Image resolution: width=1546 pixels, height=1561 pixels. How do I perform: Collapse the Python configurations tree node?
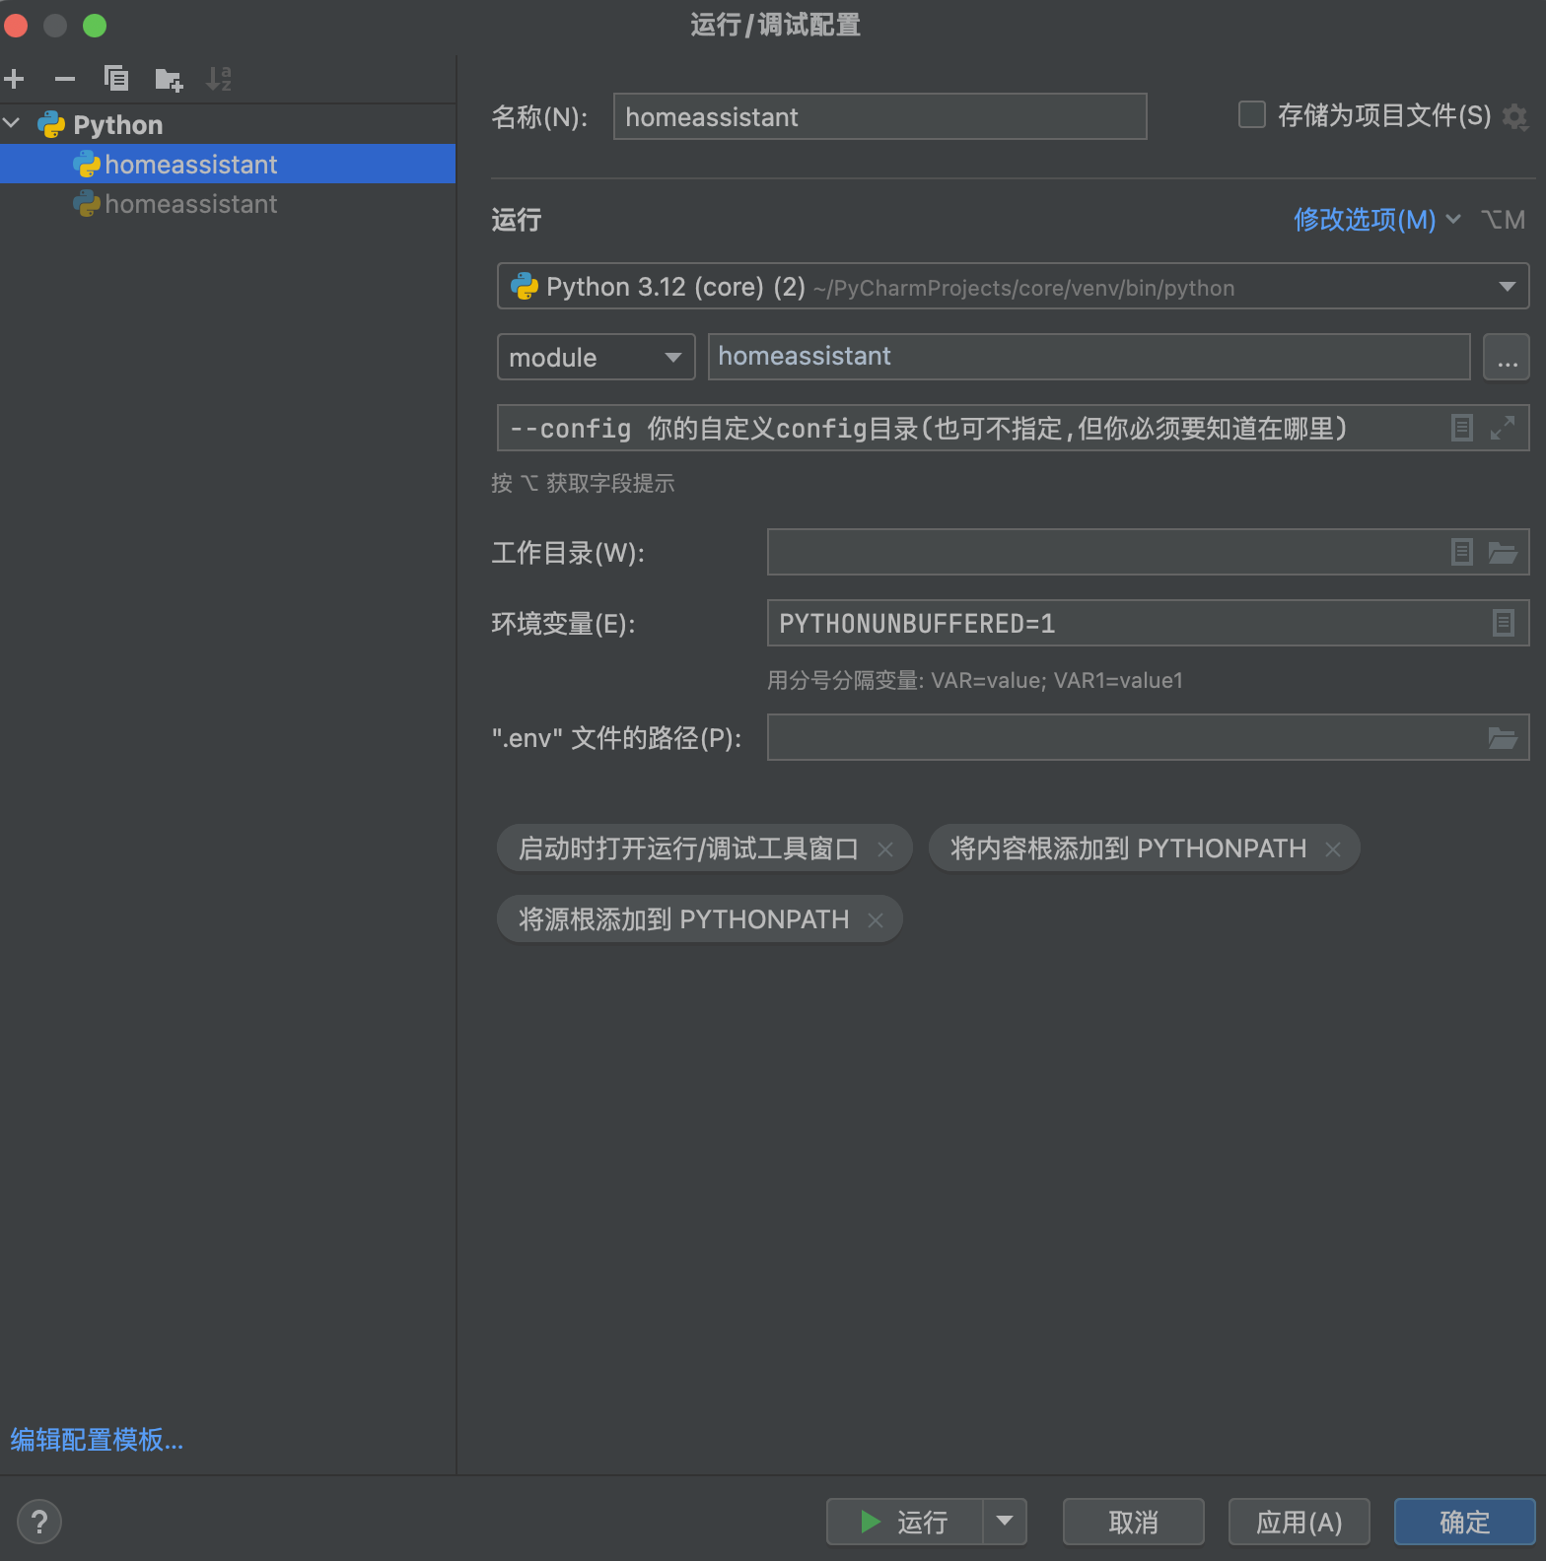[x=12, y=123]
